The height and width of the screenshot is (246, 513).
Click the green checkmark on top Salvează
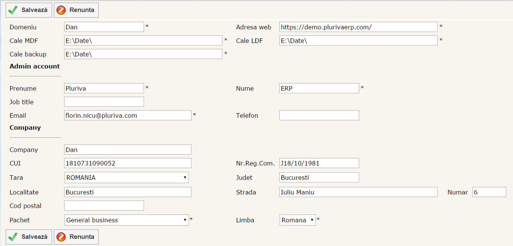tap(13, 10)
